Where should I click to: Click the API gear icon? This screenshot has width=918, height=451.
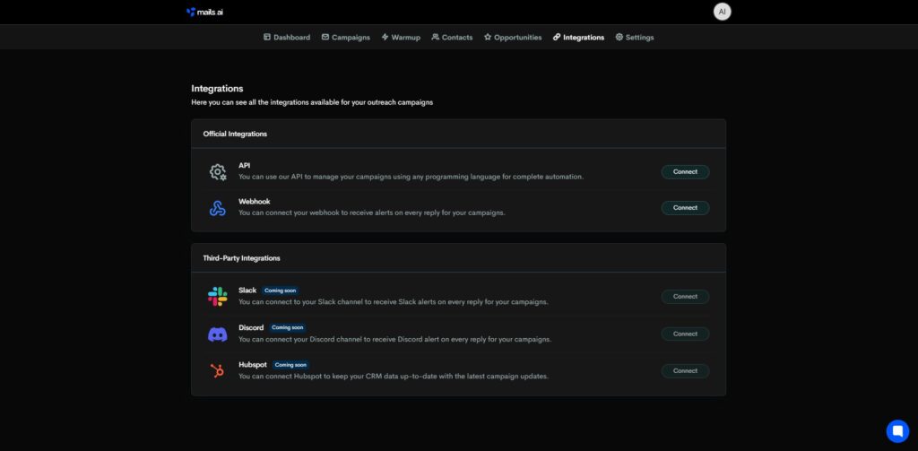click(x=217, y=171)
